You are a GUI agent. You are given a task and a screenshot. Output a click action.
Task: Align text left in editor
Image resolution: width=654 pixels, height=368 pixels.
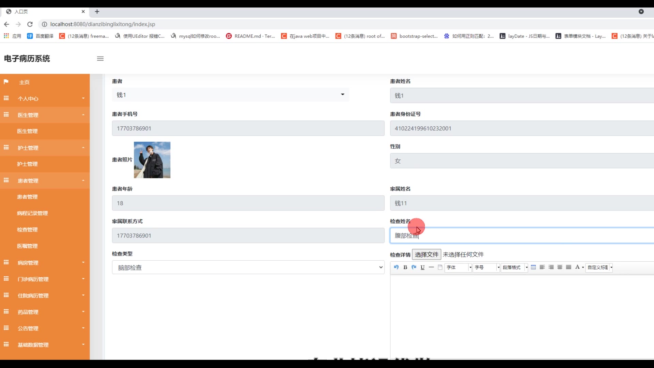542,267
